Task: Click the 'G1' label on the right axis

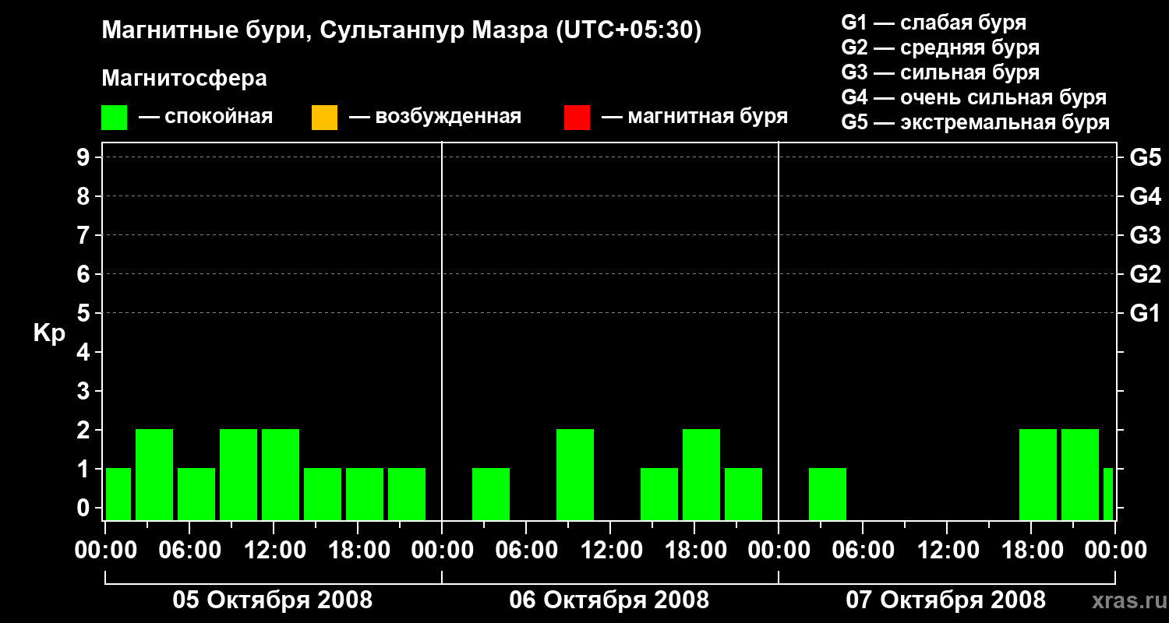Action: point(1146,313)
